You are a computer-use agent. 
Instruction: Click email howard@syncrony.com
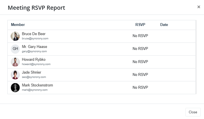coord(36,64)
